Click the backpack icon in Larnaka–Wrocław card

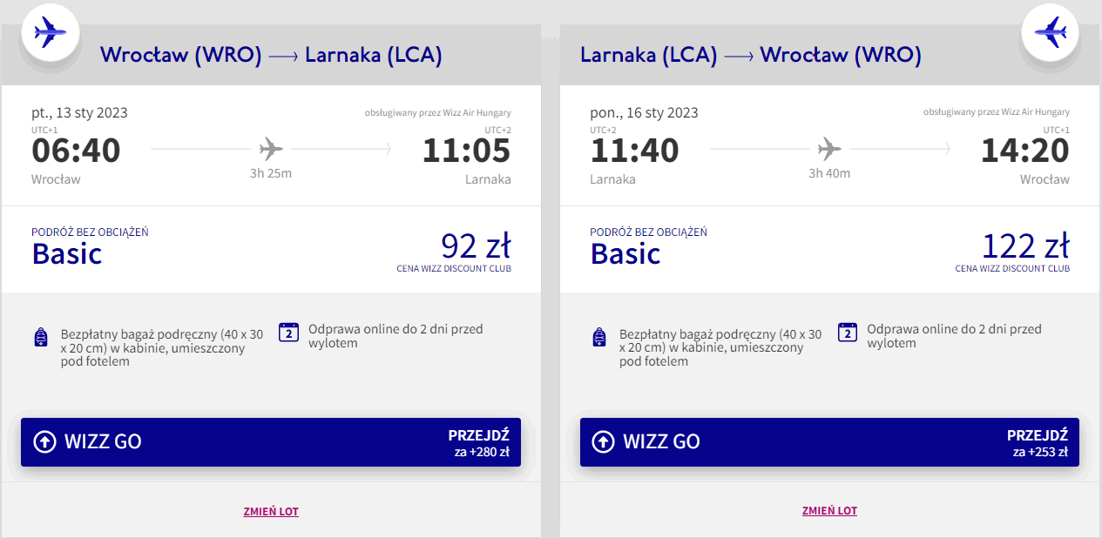[598, 337]
